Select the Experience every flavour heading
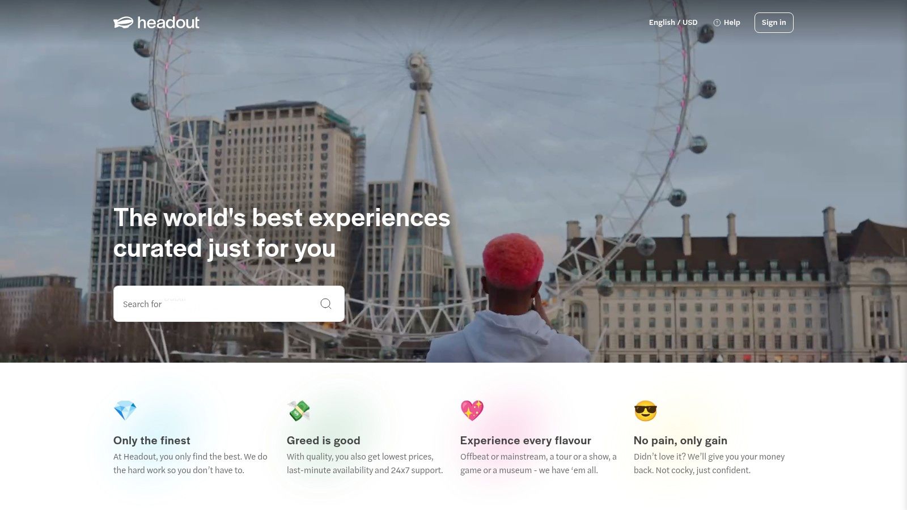The width and height of the screenshot is (907, 510). 525,440
